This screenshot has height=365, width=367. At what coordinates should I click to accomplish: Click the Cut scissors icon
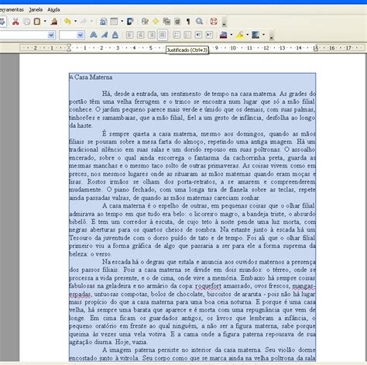pos(15,22)
